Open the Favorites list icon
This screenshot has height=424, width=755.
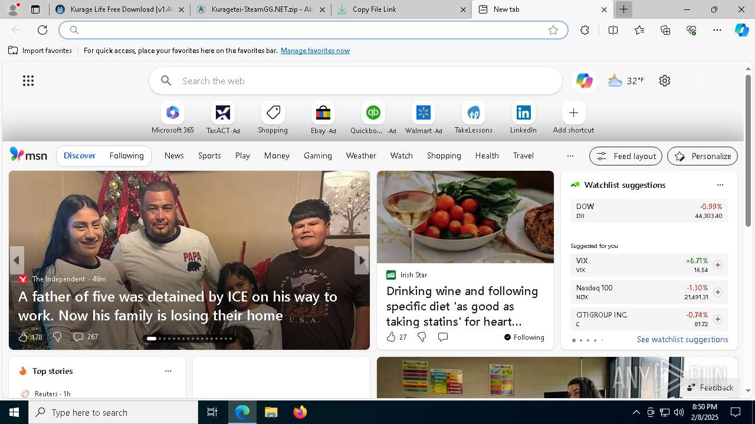pyautogui.click(x=639, y=30)
